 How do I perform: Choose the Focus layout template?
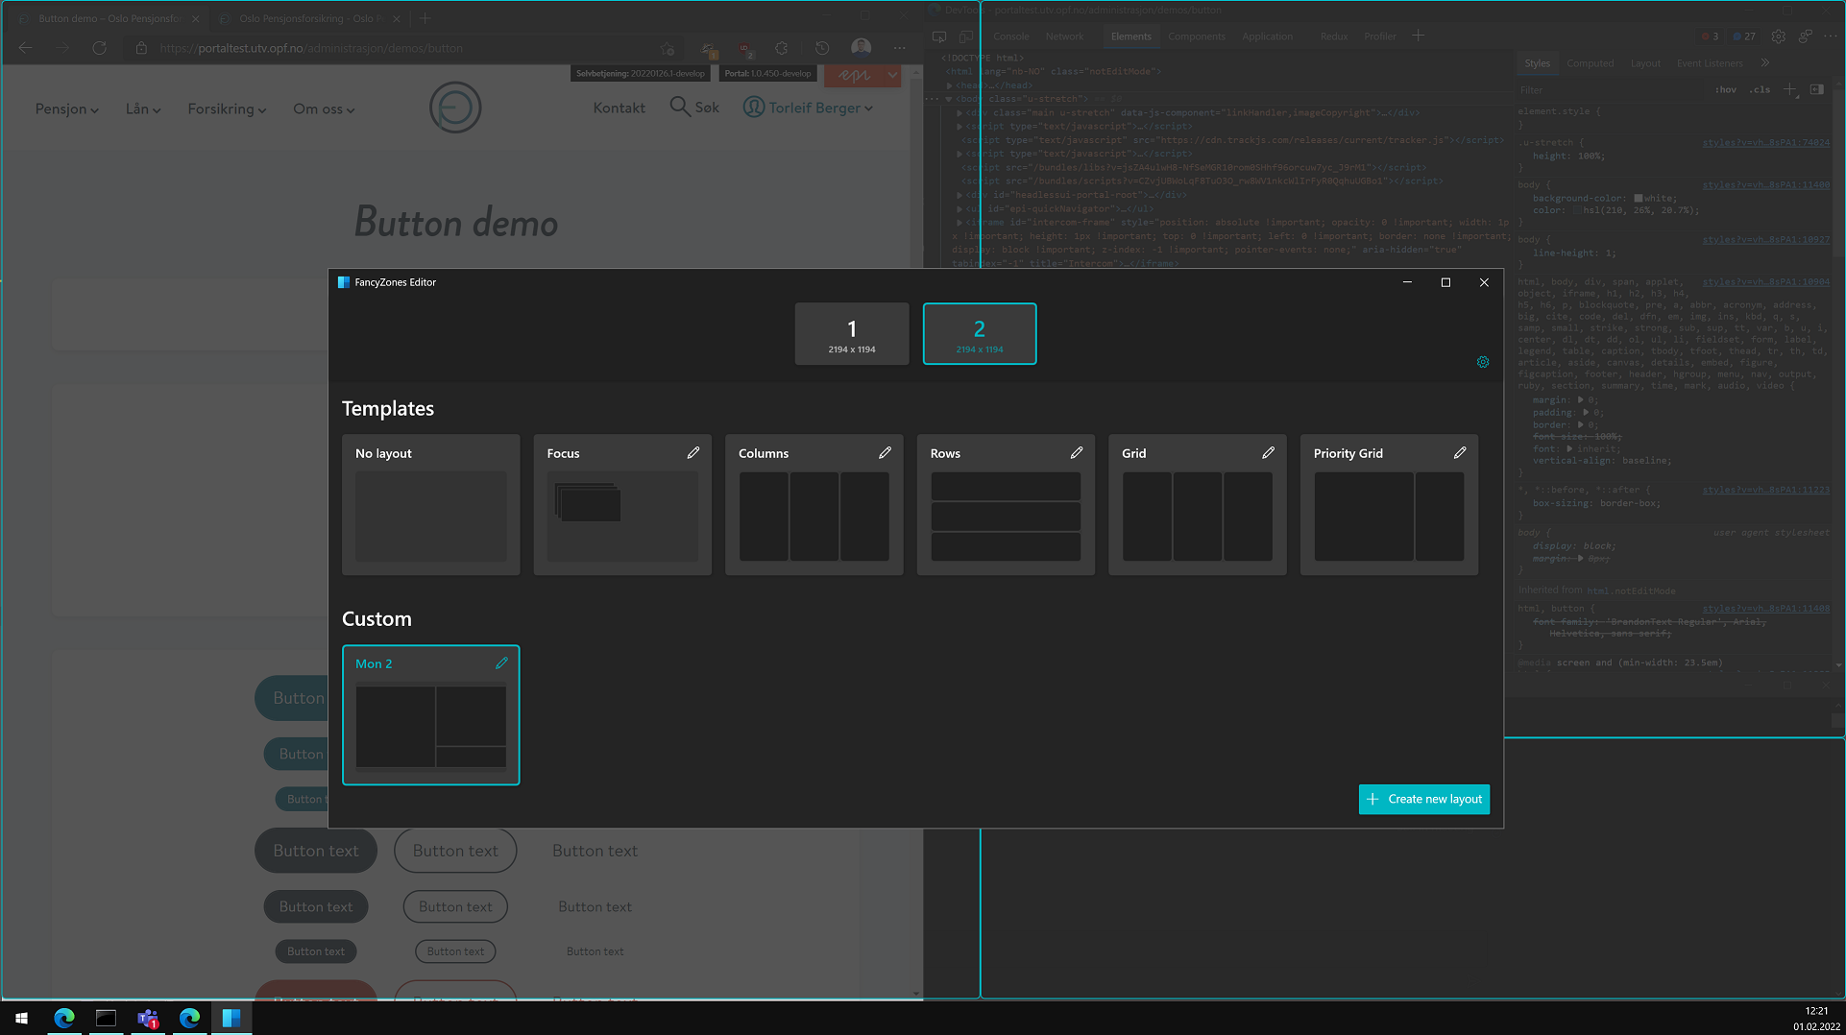click(622, 505)
